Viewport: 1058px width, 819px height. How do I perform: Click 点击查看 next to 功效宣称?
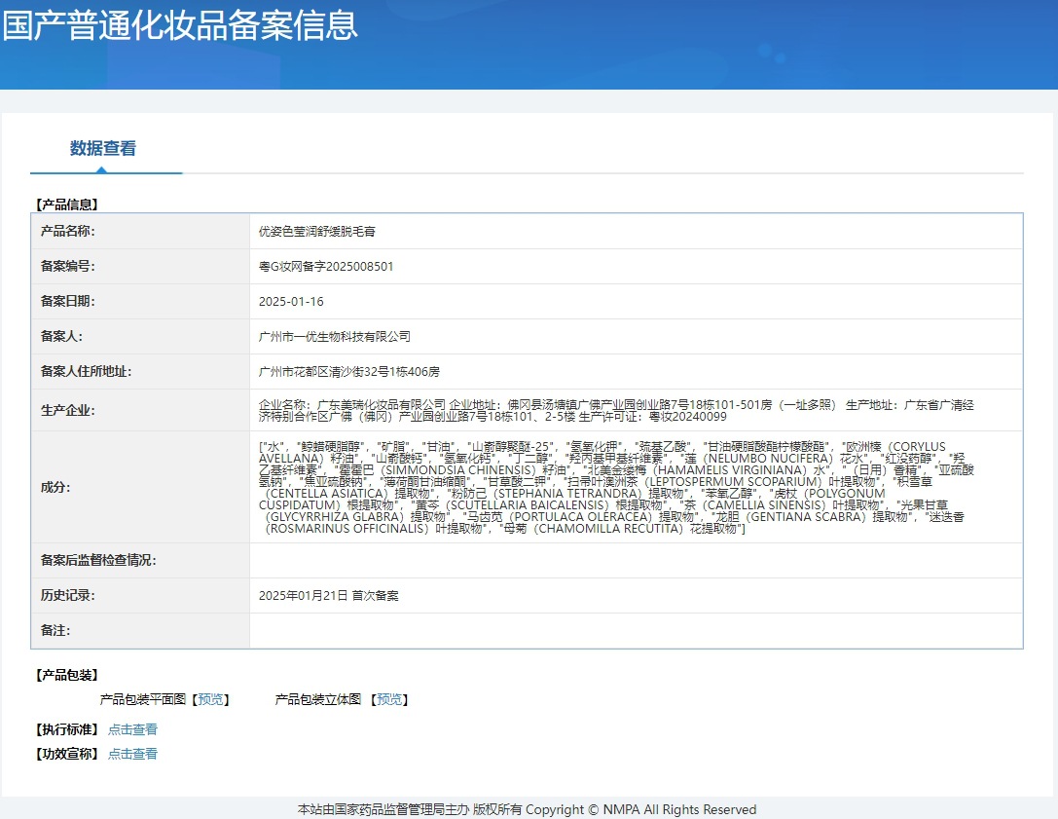(132, 754)
